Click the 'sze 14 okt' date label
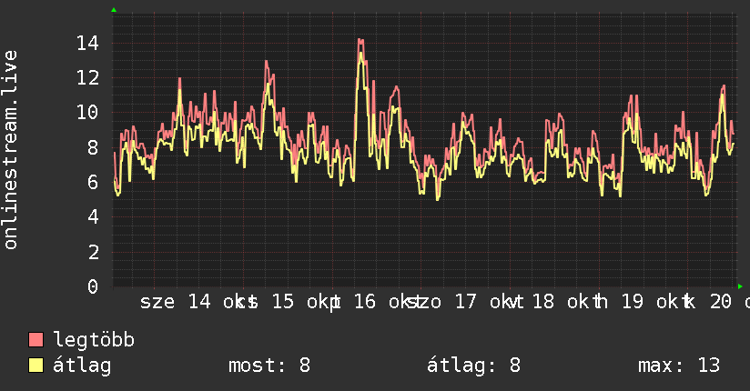The image size is (750, 391). click(x=193, y=302)
